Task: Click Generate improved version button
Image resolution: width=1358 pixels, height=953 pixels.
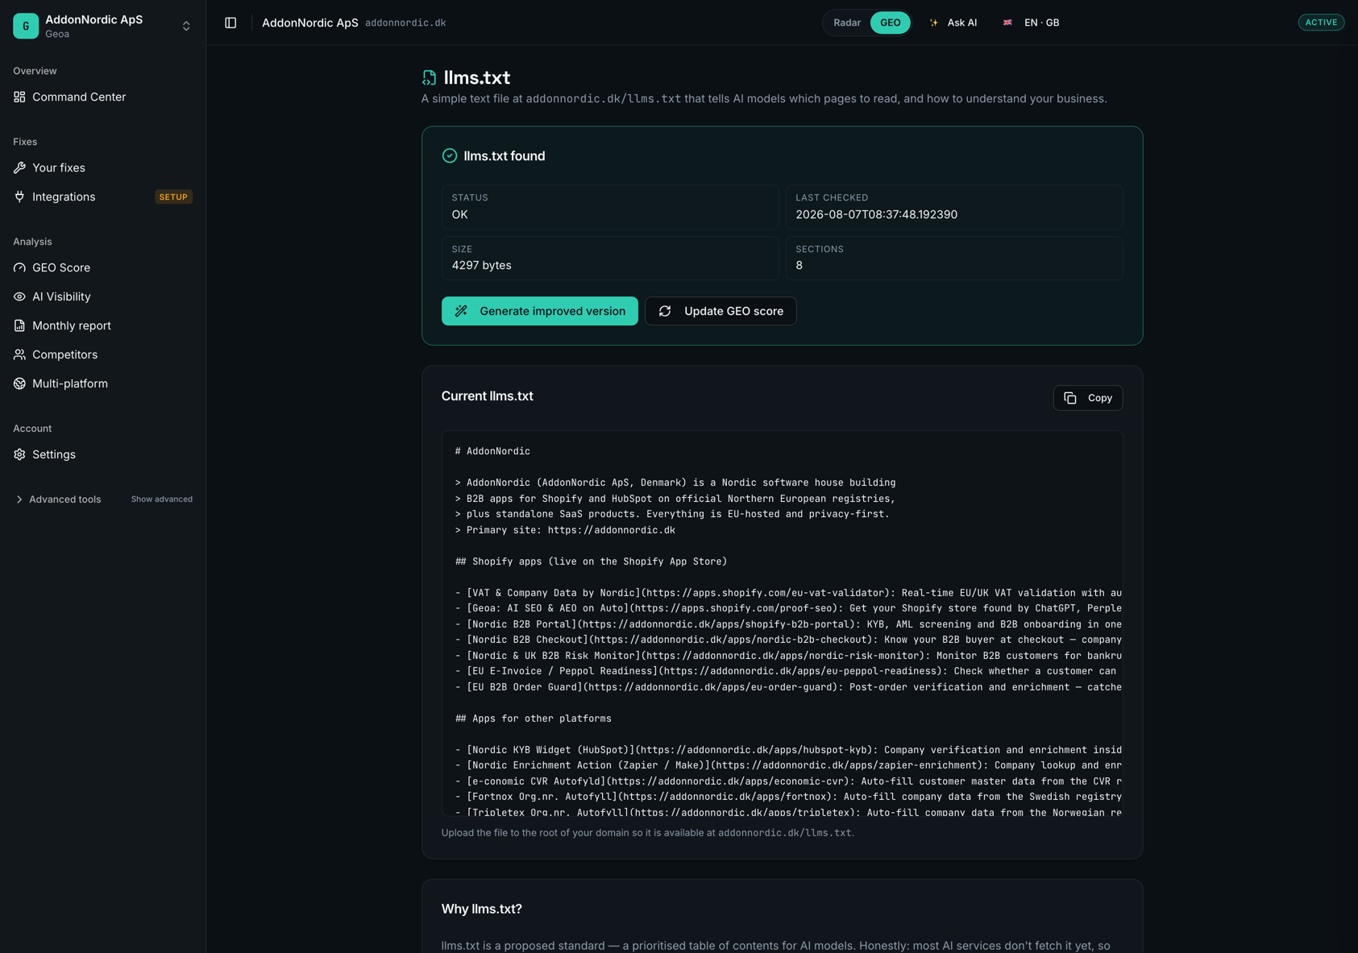Action: pyautogui.click(x=539, y=311)
